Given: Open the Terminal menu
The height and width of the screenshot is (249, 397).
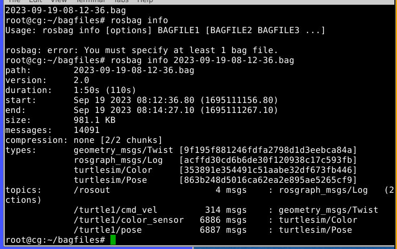Looking at the screenshot, I should click(90, 1).
